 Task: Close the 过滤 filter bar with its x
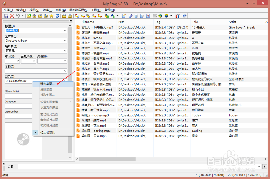4,164
